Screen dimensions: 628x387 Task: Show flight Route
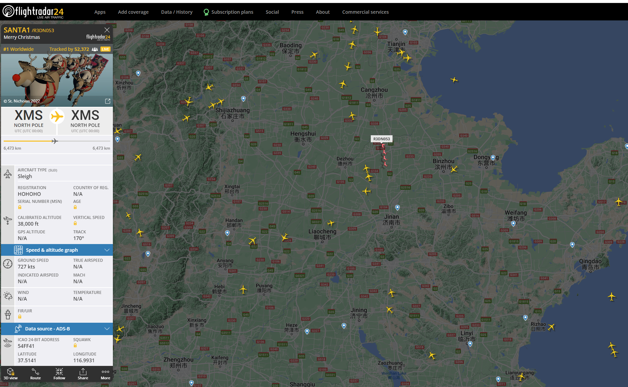click(x=36, y=374)
